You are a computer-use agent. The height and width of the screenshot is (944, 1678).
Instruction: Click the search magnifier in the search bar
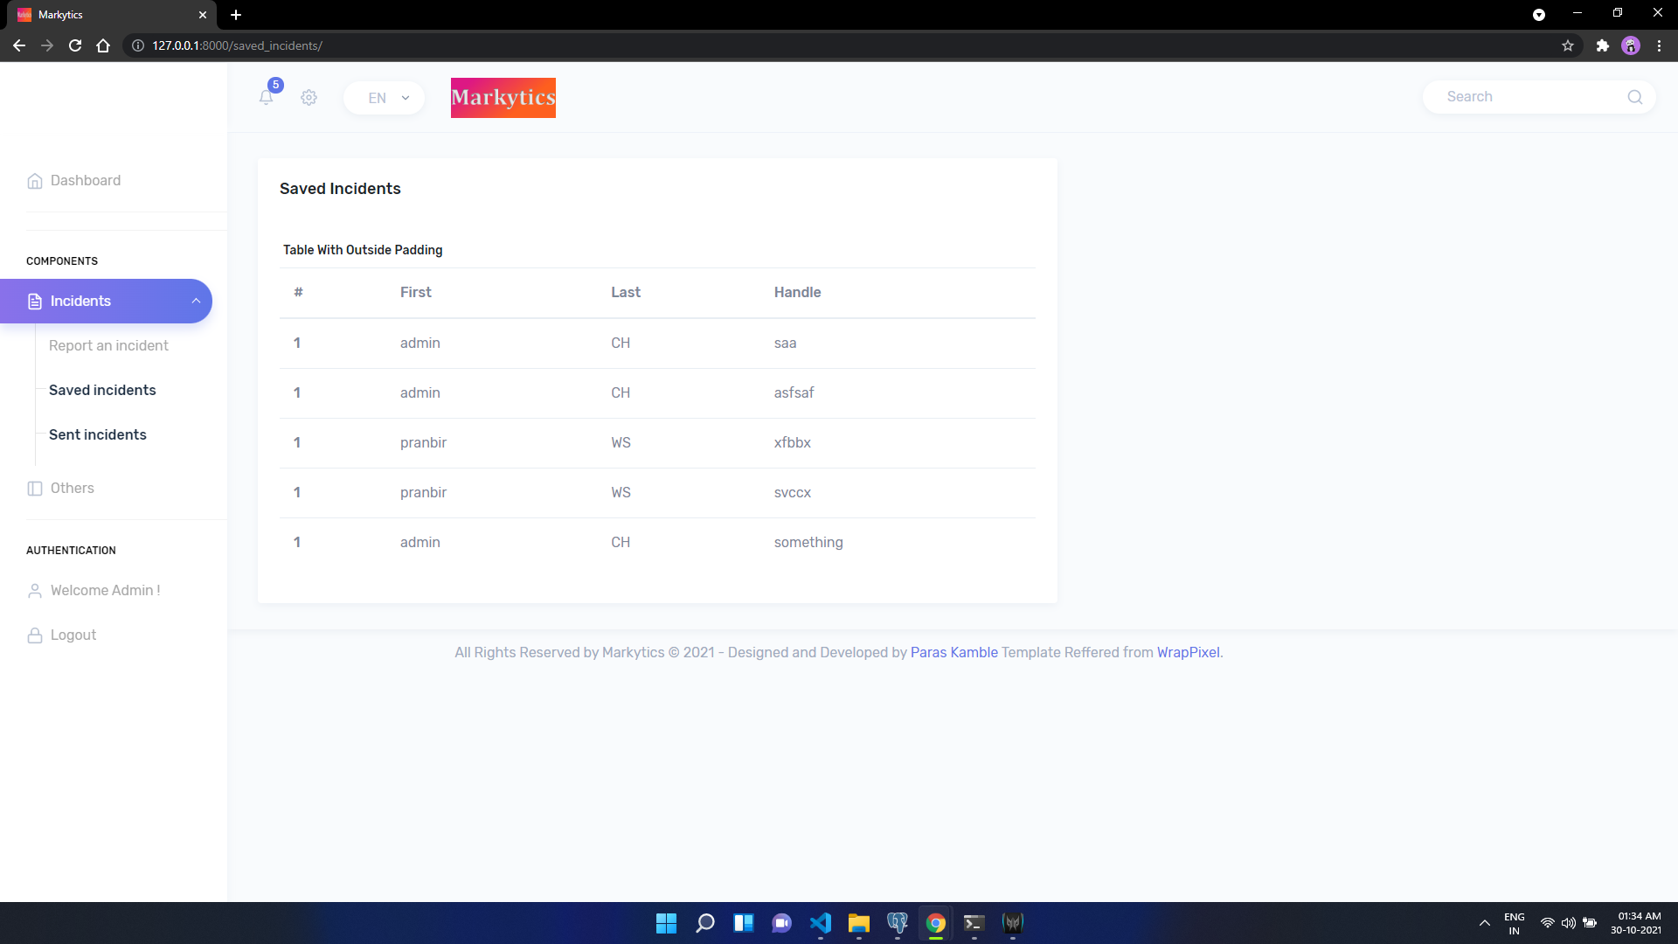[1635, 97]
